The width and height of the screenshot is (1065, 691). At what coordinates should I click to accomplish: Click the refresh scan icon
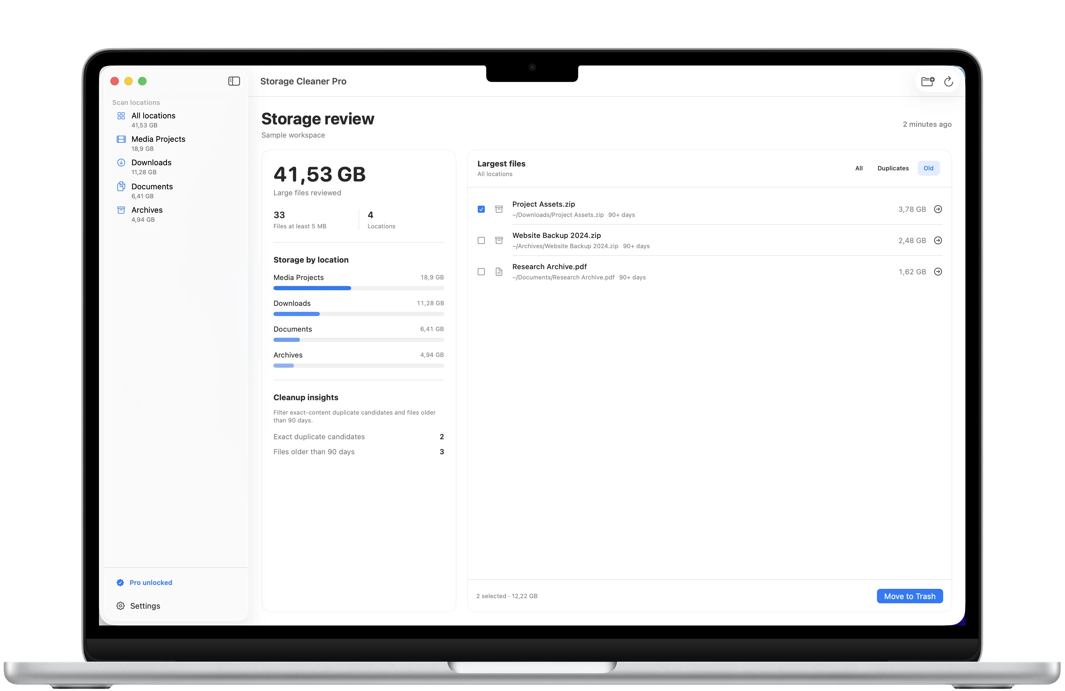click(948, 81)
